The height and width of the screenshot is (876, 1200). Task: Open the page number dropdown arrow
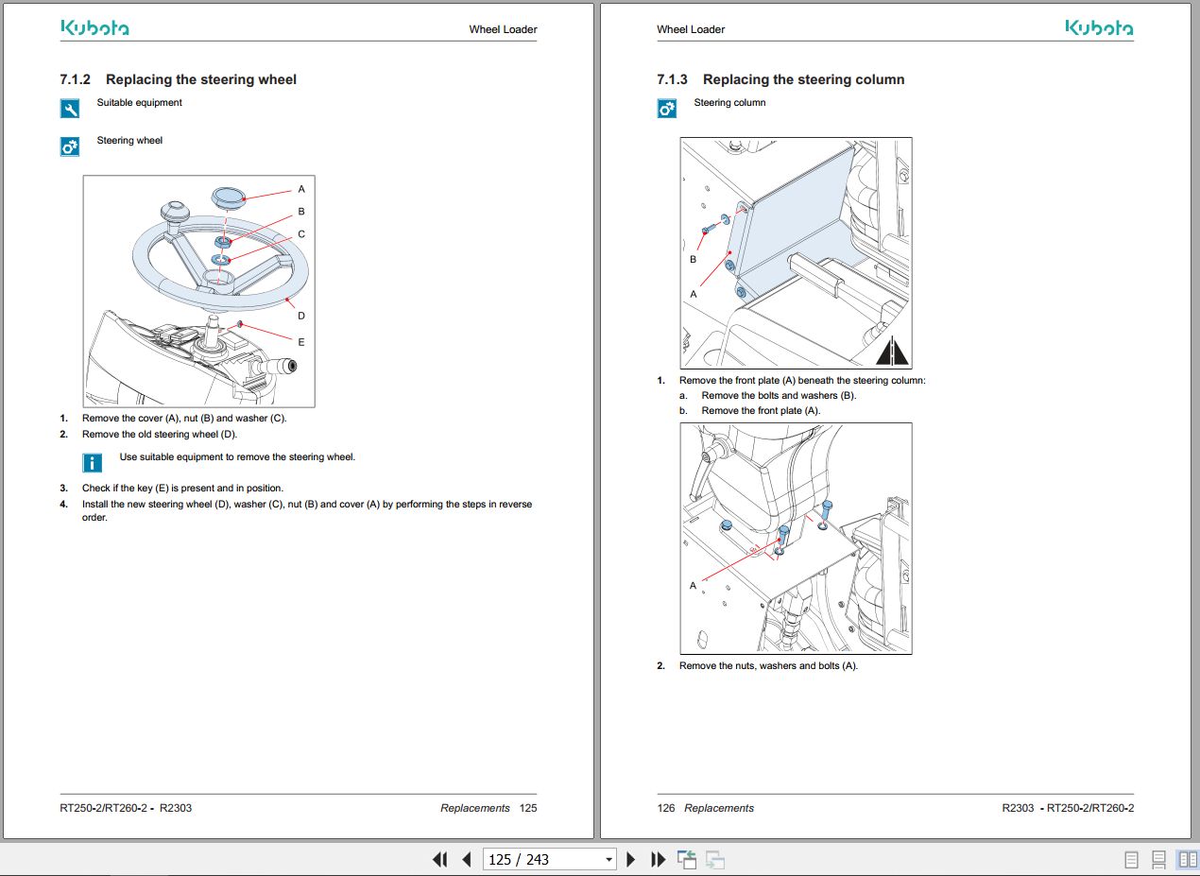point(609,859)
